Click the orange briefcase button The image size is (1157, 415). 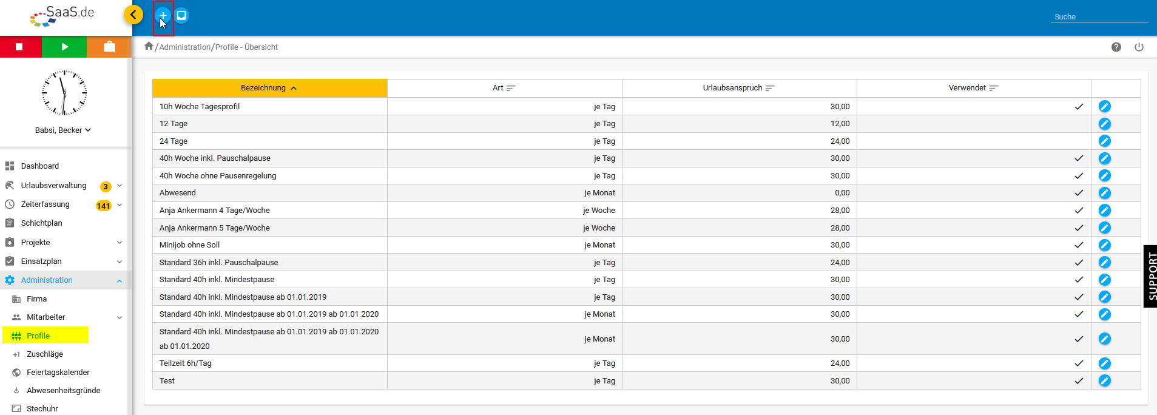(109, 47)
